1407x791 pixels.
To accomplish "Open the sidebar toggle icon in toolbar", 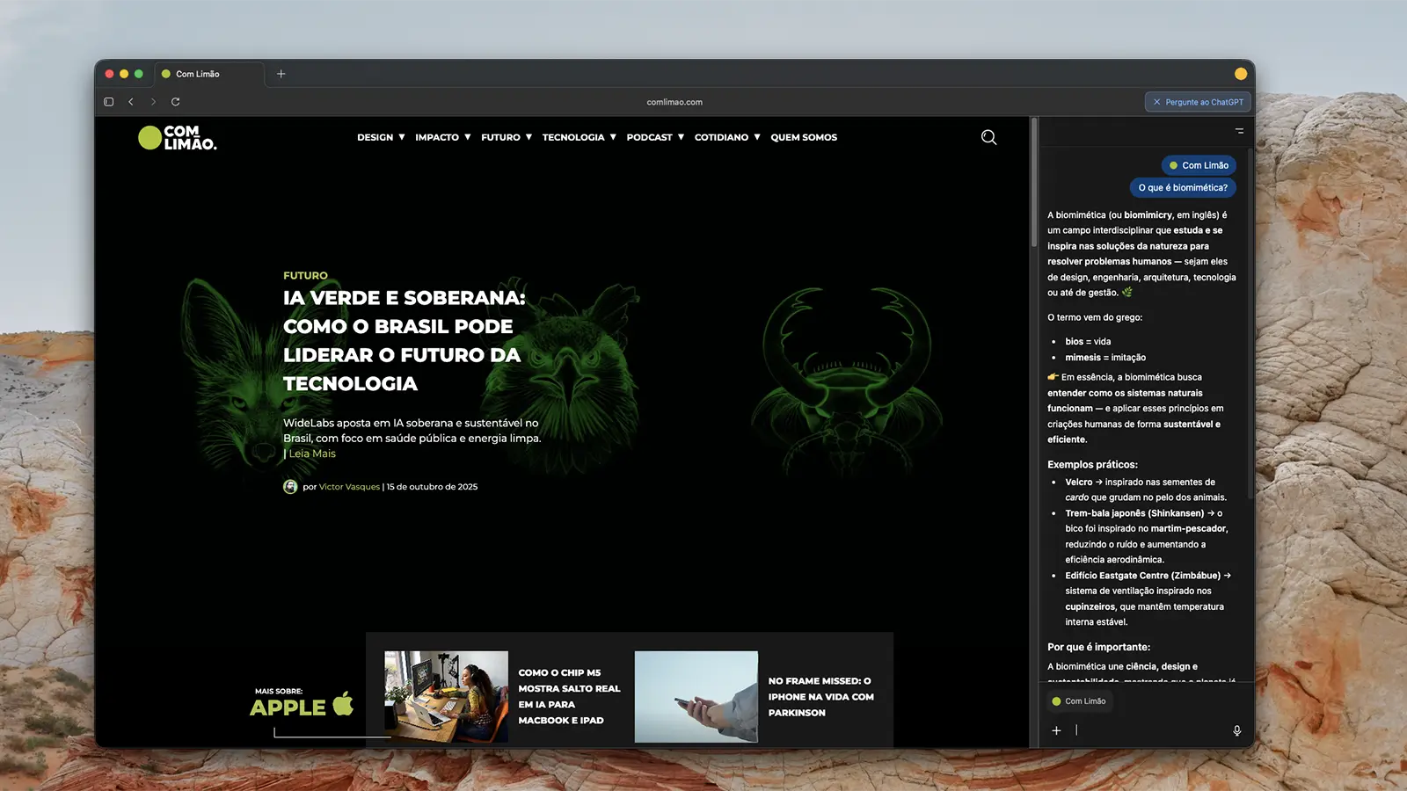I will (109, 102).
